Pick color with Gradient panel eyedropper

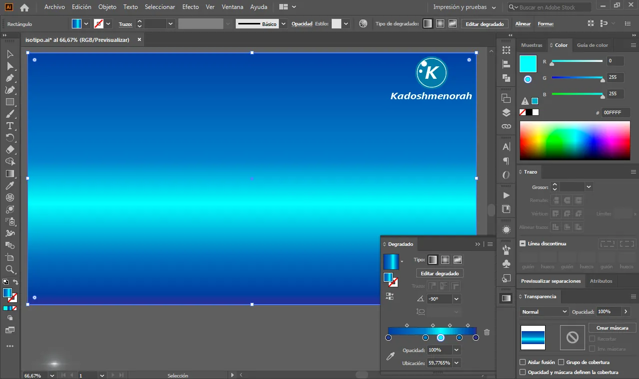point(391,356)
